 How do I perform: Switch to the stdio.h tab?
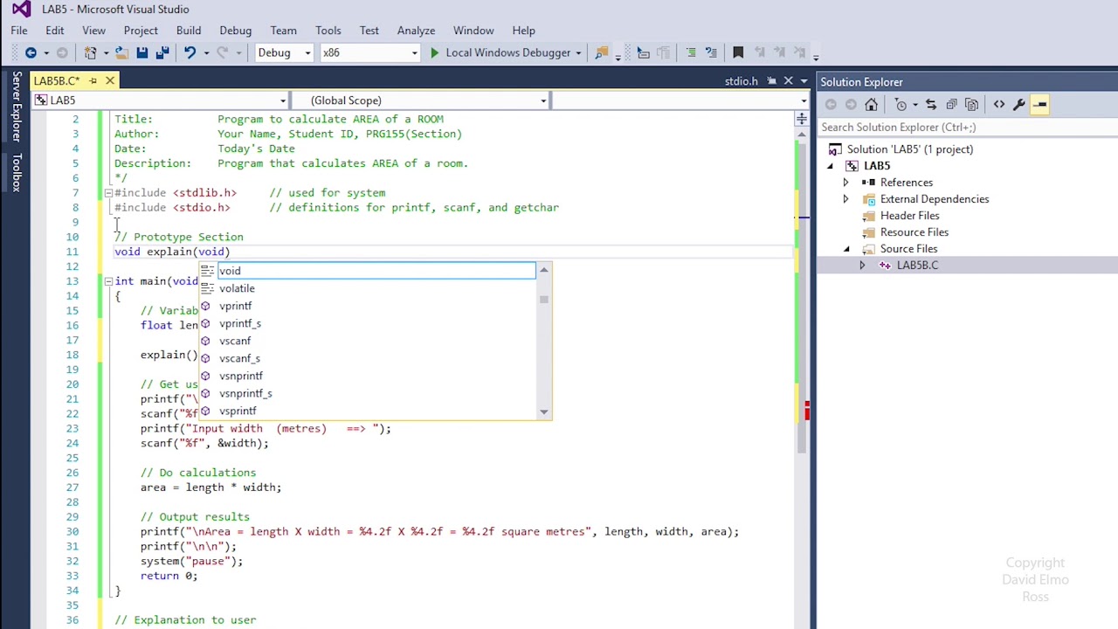tap(741, 81)
